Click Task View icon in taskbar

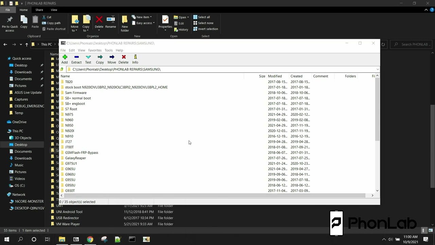click(x=48, y=239)
